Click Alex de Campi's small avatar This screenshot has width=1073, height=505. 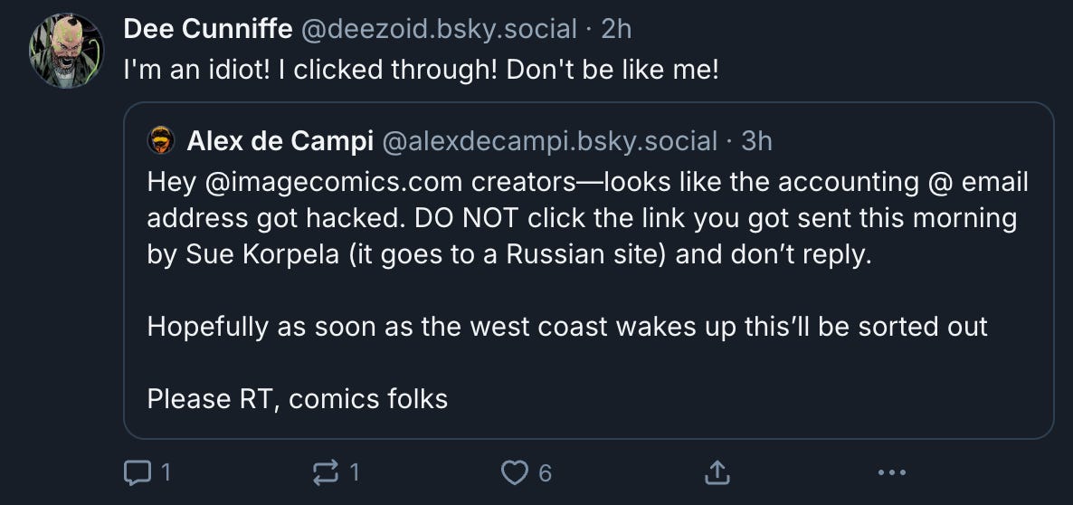click(x=161, y=141)
